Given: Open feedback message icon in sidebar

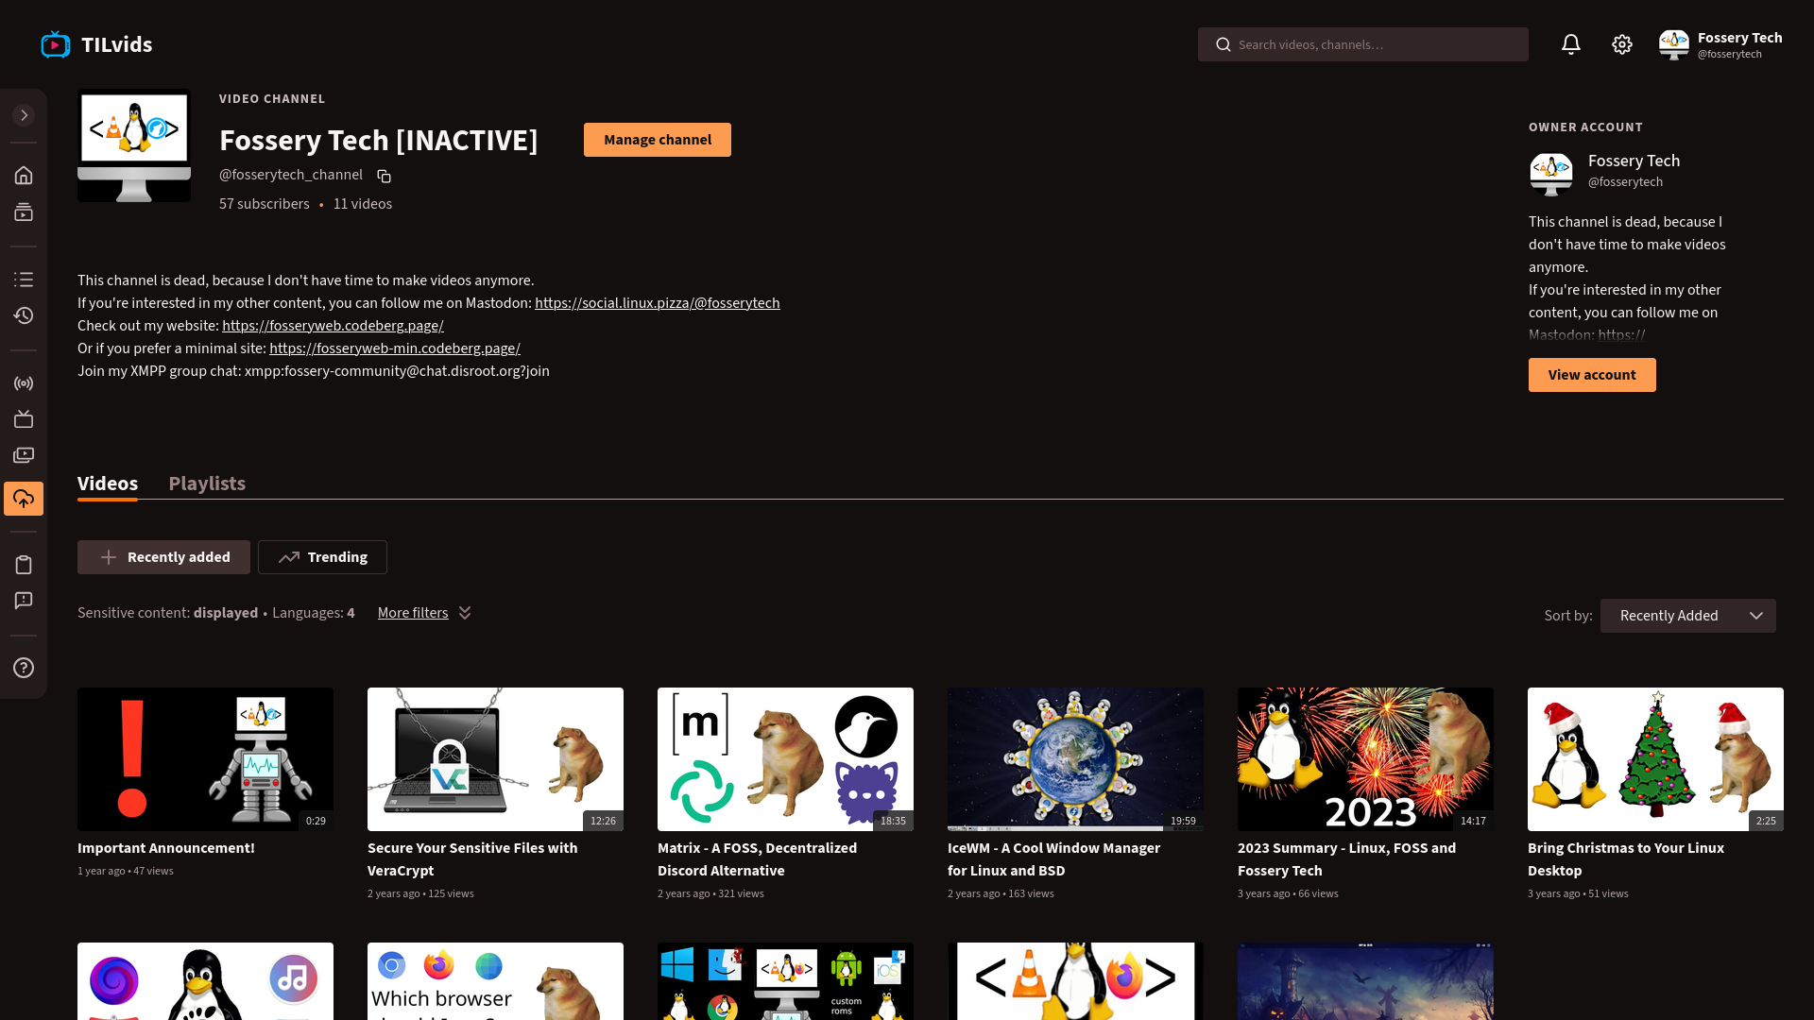Looking at the screenshot, I should (x=24, y=601).
